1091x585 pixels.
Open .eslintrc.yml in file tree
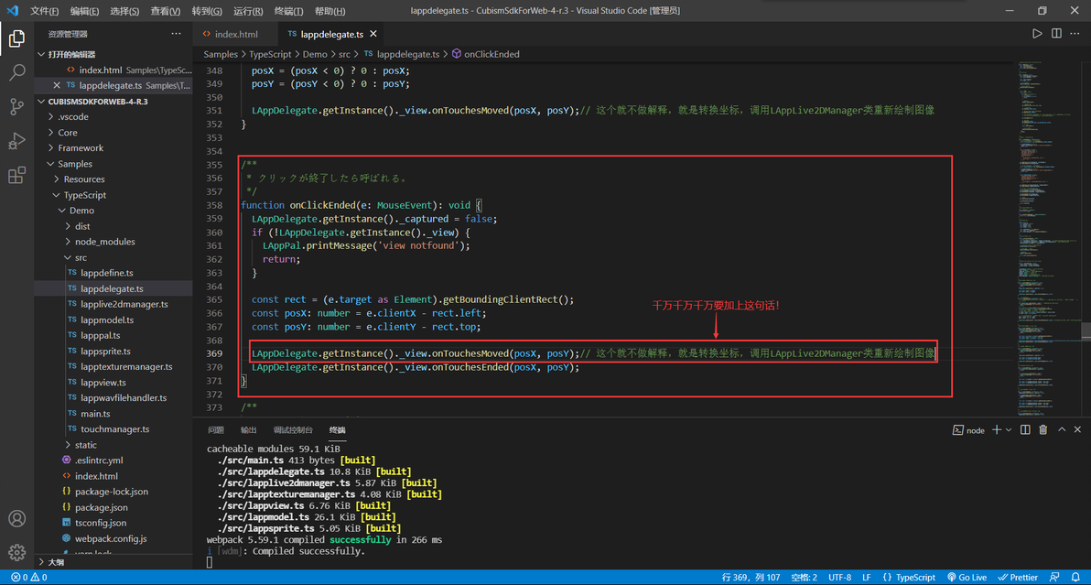(x=99, y=460)
